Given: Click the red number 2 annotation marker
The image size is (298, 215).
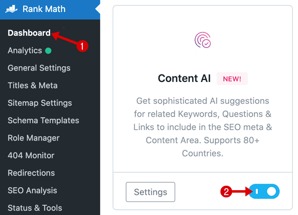Looking at the screenshot, I should 226,192.
